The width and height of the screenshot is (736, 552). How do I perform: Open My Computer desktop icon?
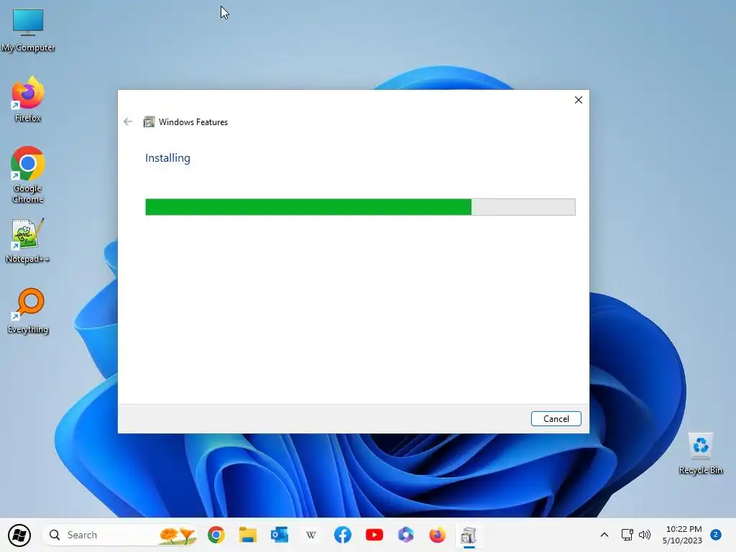tap(28, 30)
